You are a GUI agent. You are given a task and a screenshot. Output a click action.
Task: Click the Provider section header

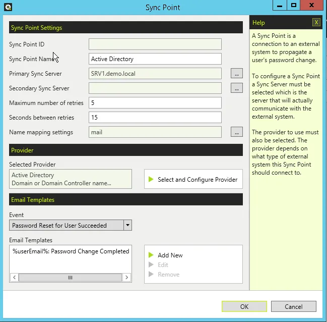pyautogui.click(x=126, y=150)
